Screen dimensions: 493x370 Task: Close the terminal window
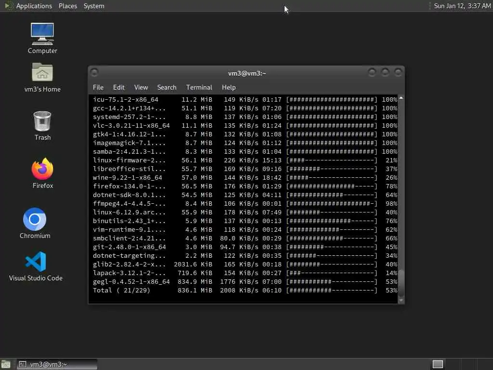pyautogui.click(x=398, y=73)
